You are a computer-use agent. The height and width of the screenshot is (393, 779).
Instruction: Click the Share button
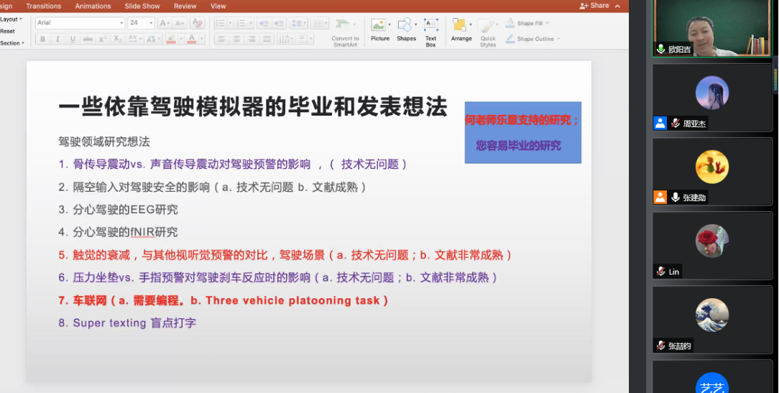(x=595, y=6)
